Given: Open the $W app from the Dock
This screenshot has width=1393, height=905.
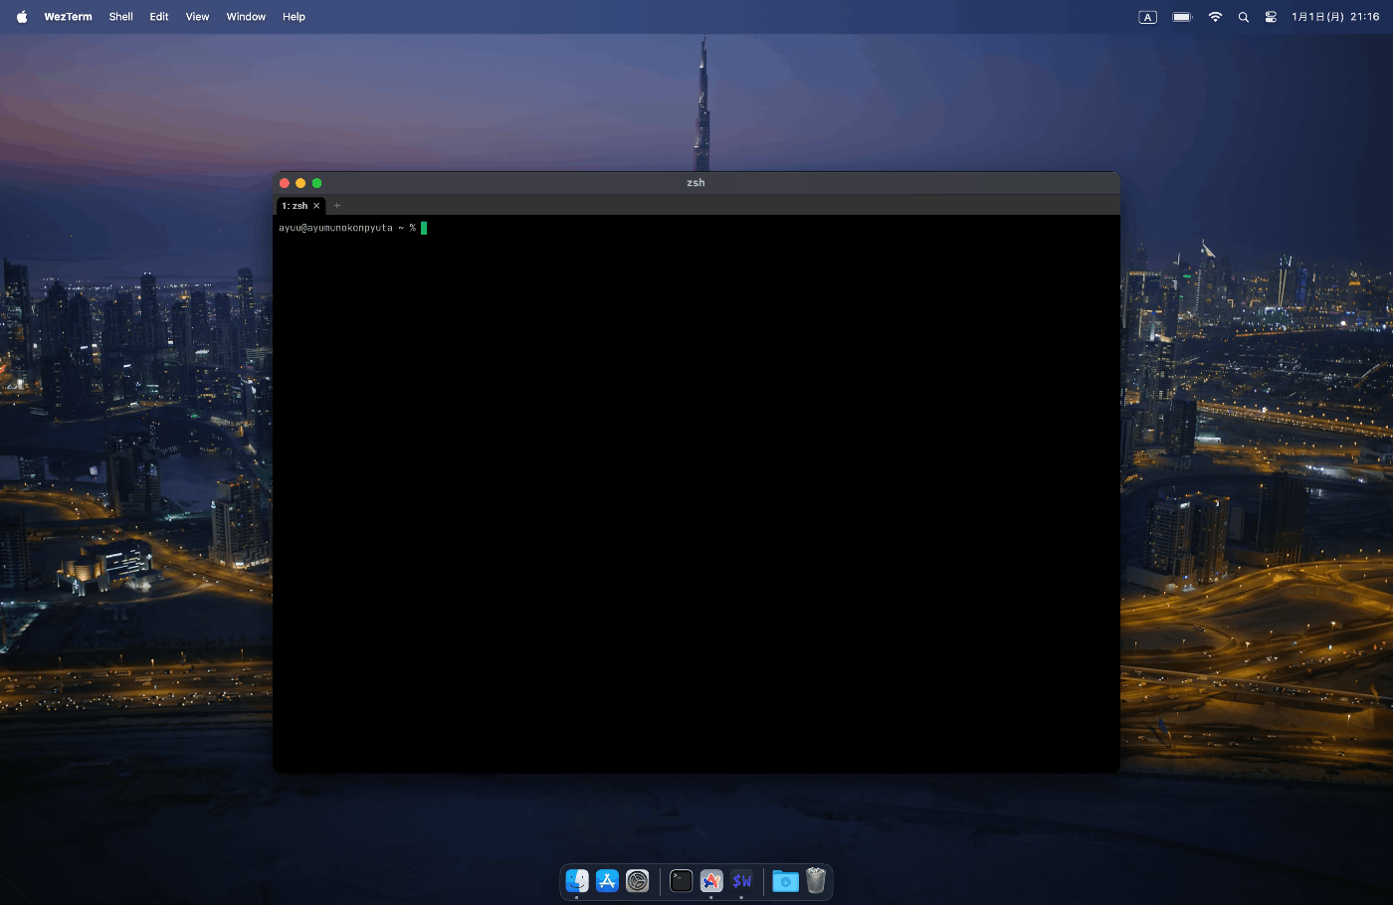Looking at the screenshot, I should 740,881.
